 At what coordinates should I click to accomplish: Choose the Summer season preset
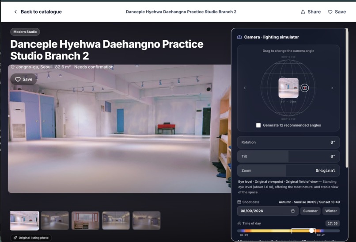click(x=311, y=211)
